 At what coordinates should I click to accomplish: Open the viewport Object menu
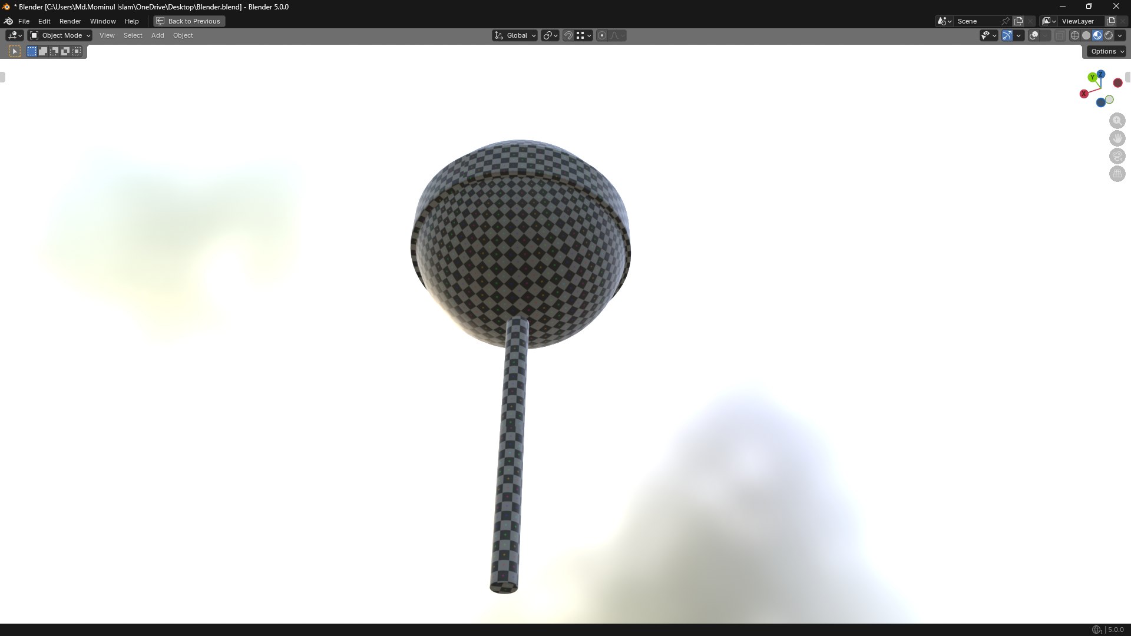click(x=183, y=35)
